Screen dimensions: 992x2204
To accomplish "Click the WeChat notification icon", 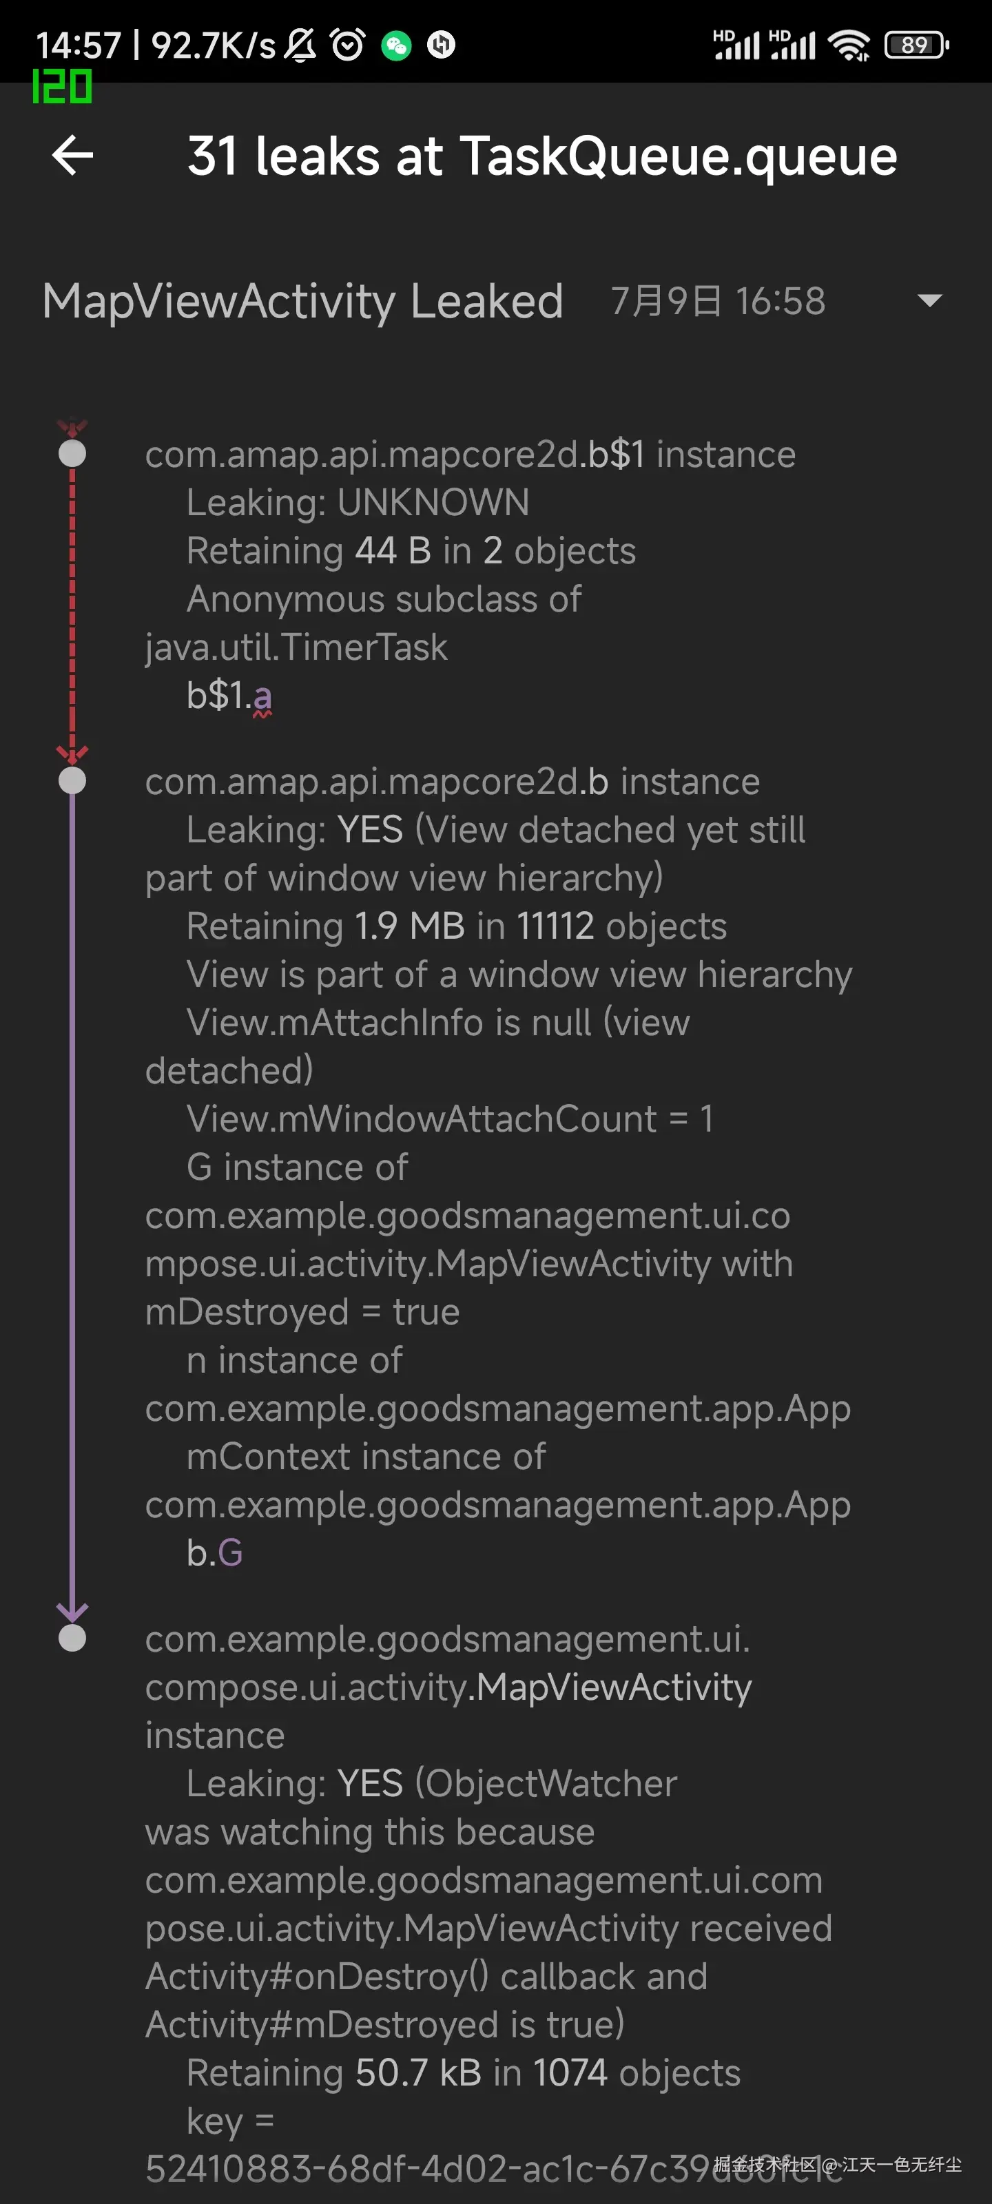I will (396, 45).
